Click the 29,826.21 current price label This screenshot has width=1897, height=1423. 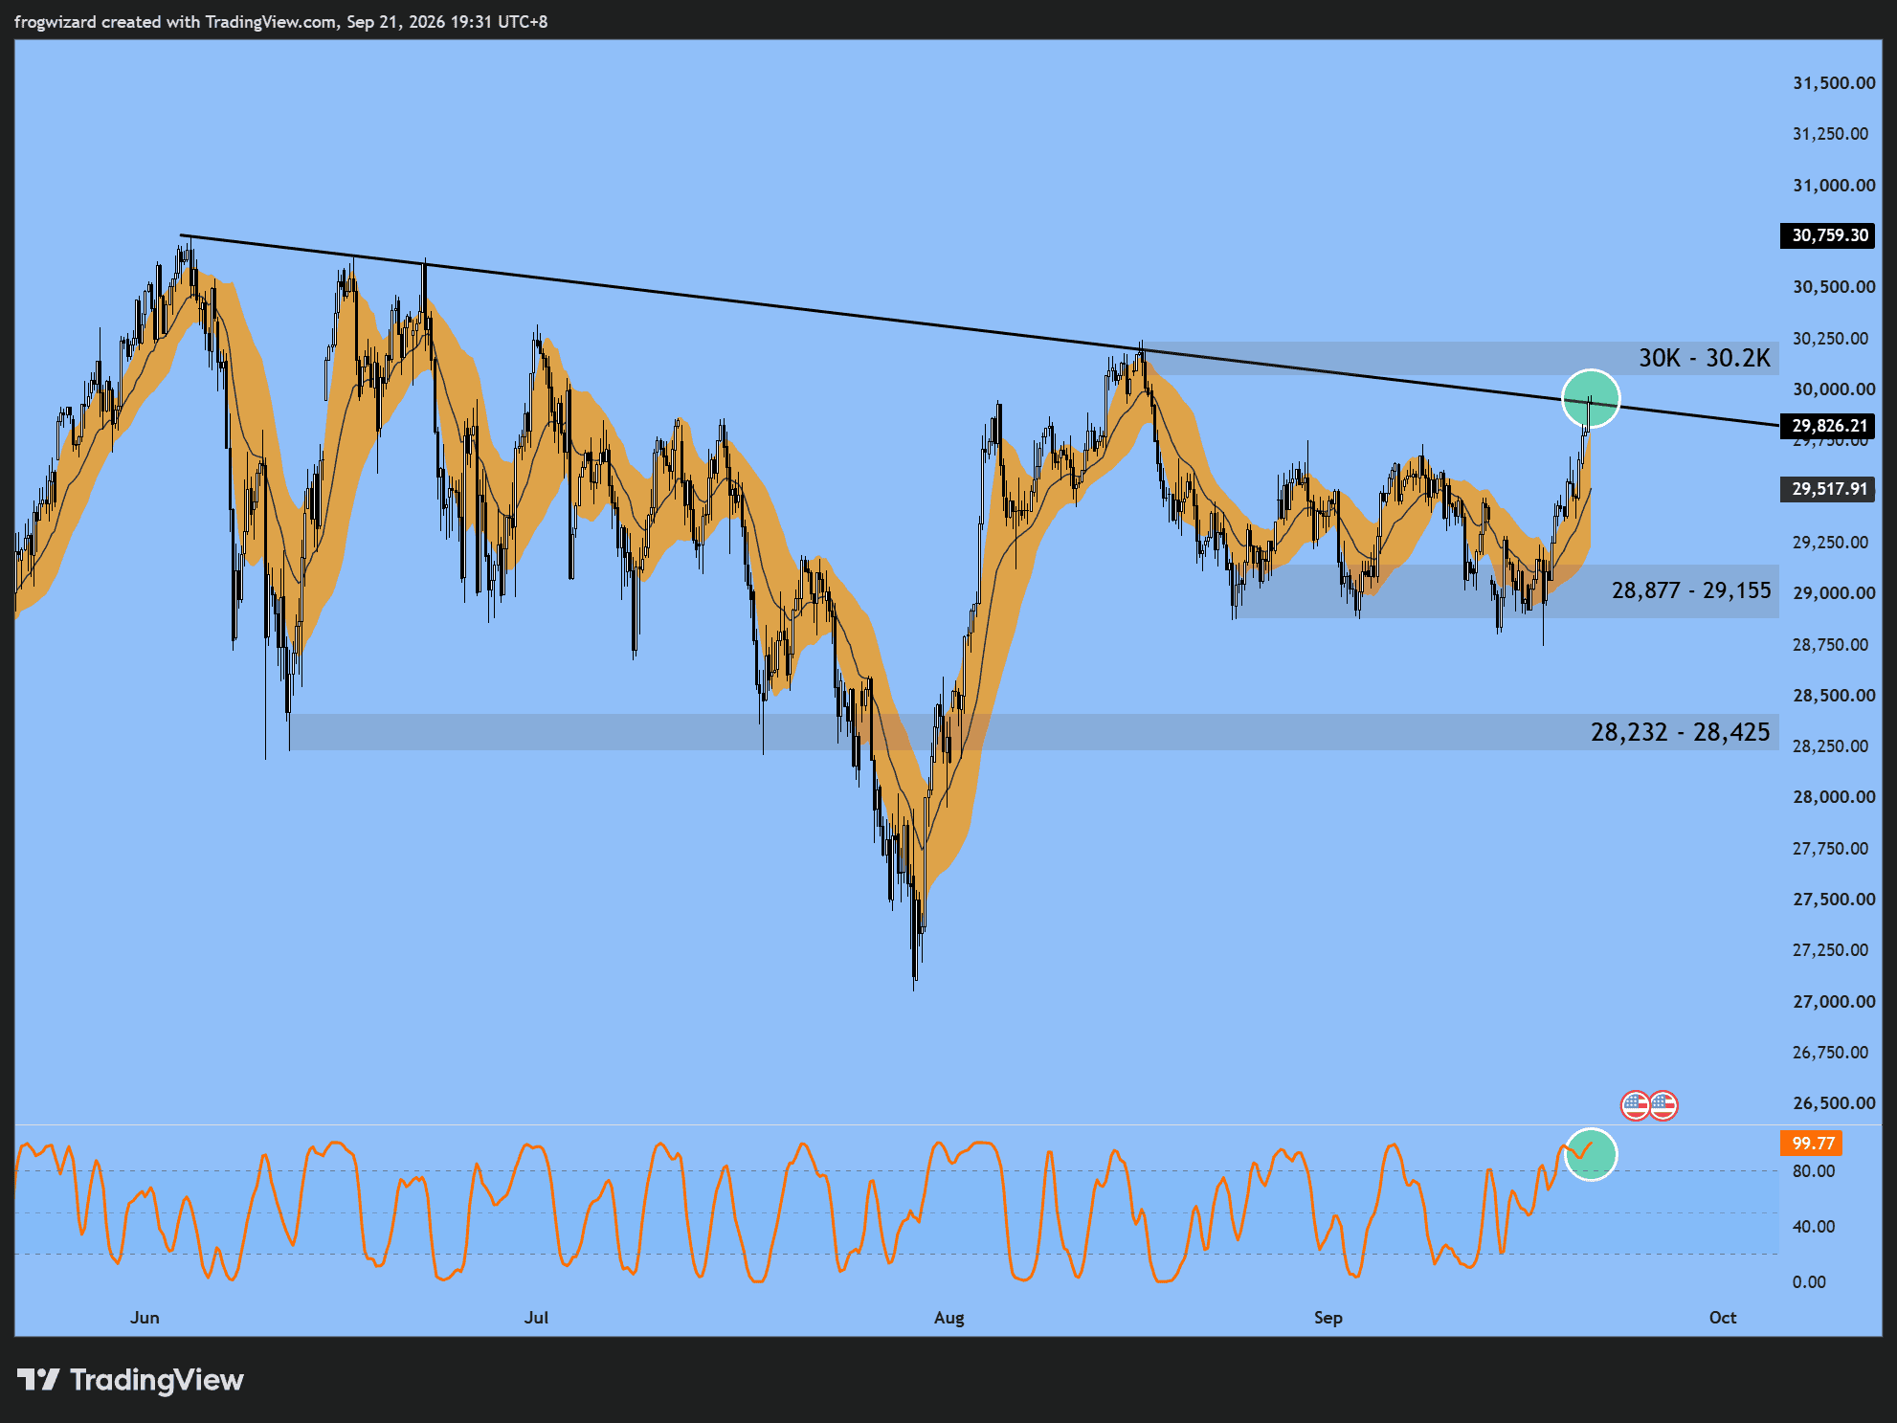pyautogui.click(x=1828, y=426)
